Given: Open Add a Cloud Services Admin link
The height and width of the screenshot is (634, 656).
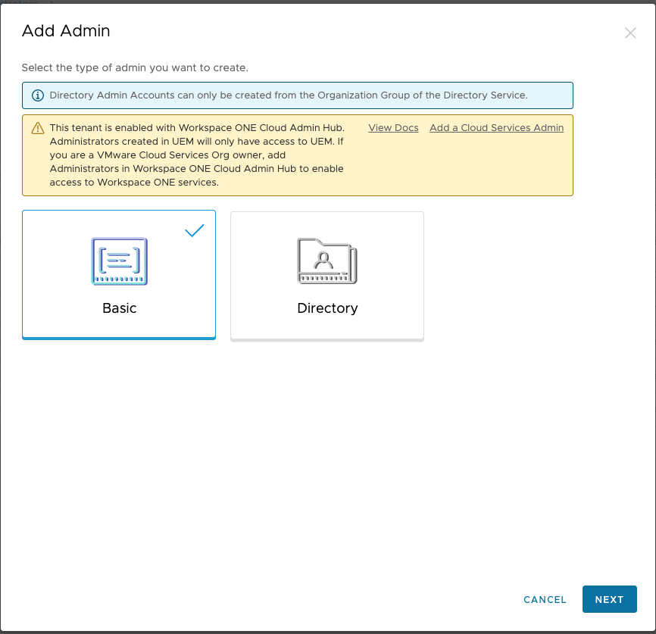Looking at the screenshot, I should click(497, 128).
